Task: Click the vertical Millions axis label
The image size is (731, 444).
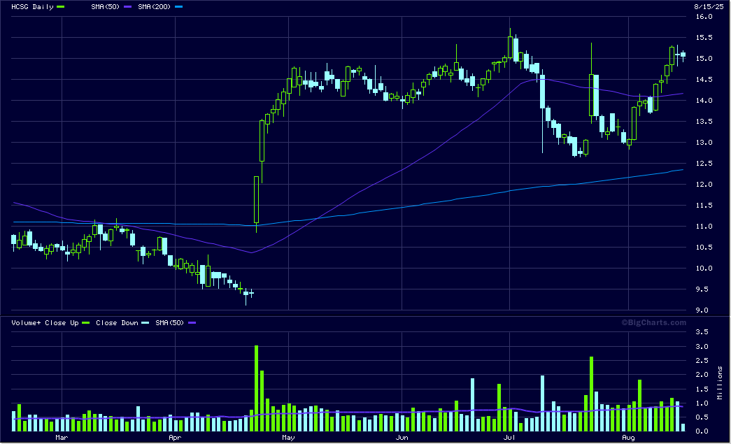Action: [720, 382]
